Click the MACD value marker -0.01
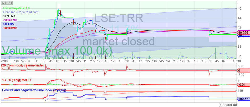The width and height of the screenshot is (250, 107). click(x=243, y=85)
